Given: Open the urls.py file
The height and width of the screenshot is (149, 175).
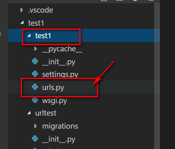Looking at the screenshot, I should [x=53, y=88].
